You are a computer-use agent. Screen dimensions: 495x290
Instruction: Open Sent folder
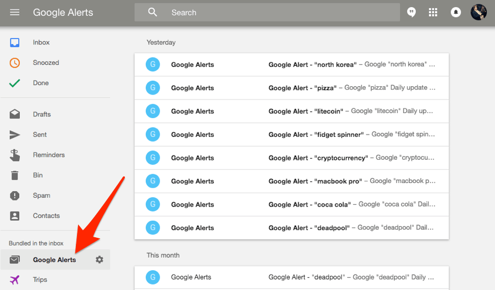[40, 135]
